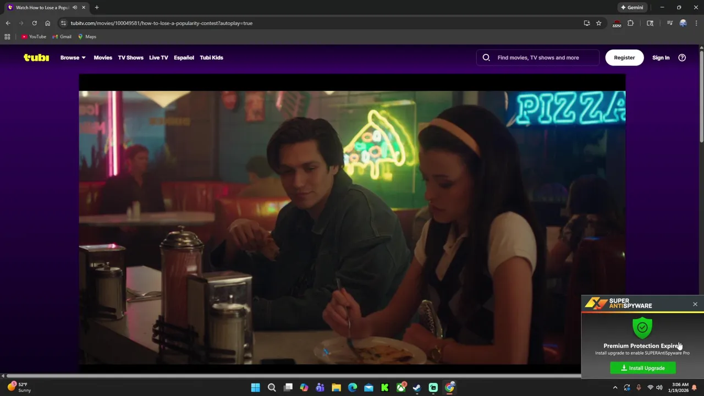Open the Wi-Fi network tray icon
704x396 pixels.
coord(650,388)
